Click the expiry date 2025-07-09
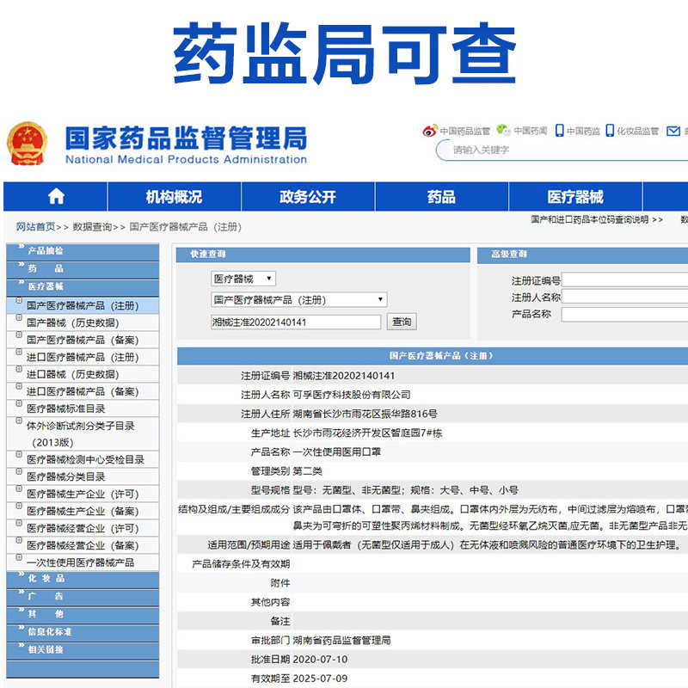This screenshot has width=688, height=688. coord(320,679)
